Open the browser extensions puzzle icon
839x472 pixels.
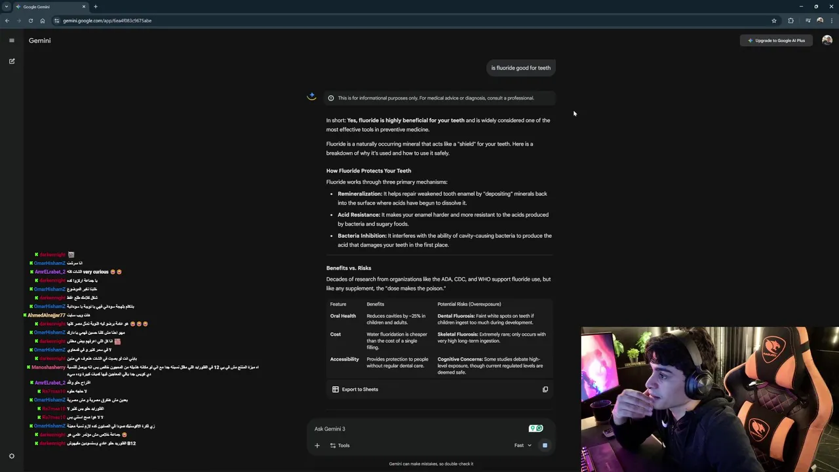coord(790,20)
